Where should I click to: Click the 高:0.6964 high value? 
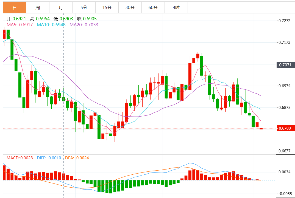[x=40, y=19]
